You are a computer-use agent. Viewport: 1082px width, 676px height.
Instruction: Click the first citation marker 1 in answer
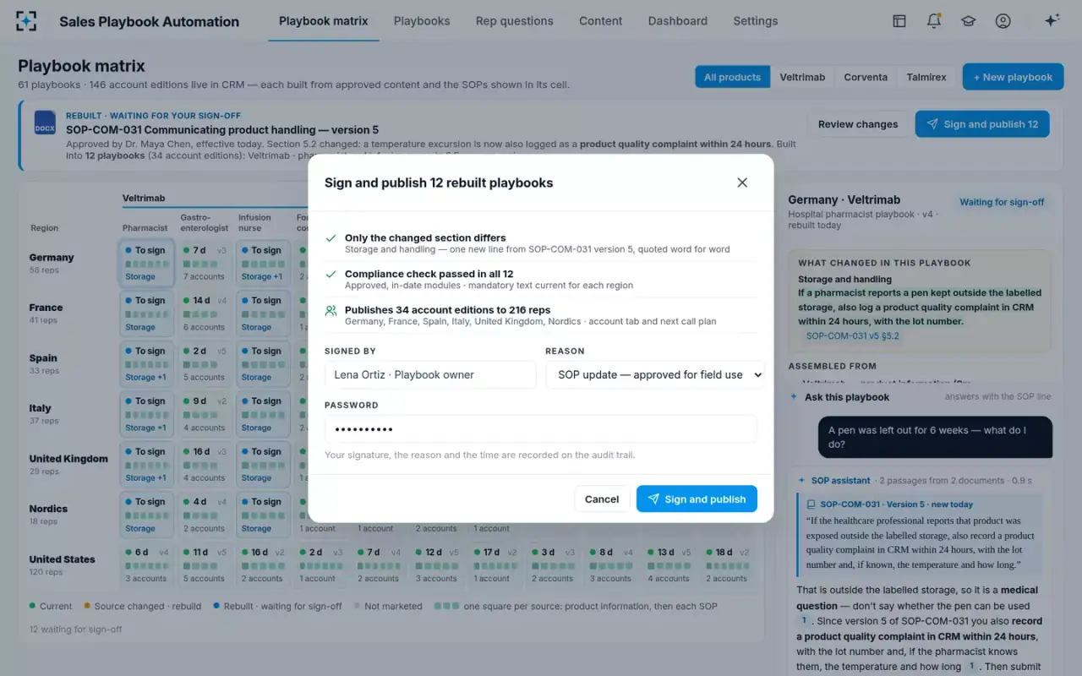pos(805,620)
